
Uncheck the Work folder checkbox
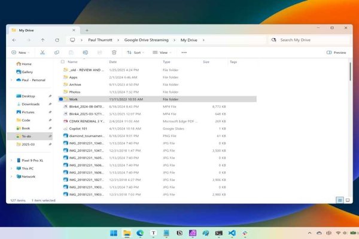pyautogui.click(x=61, y=99)
